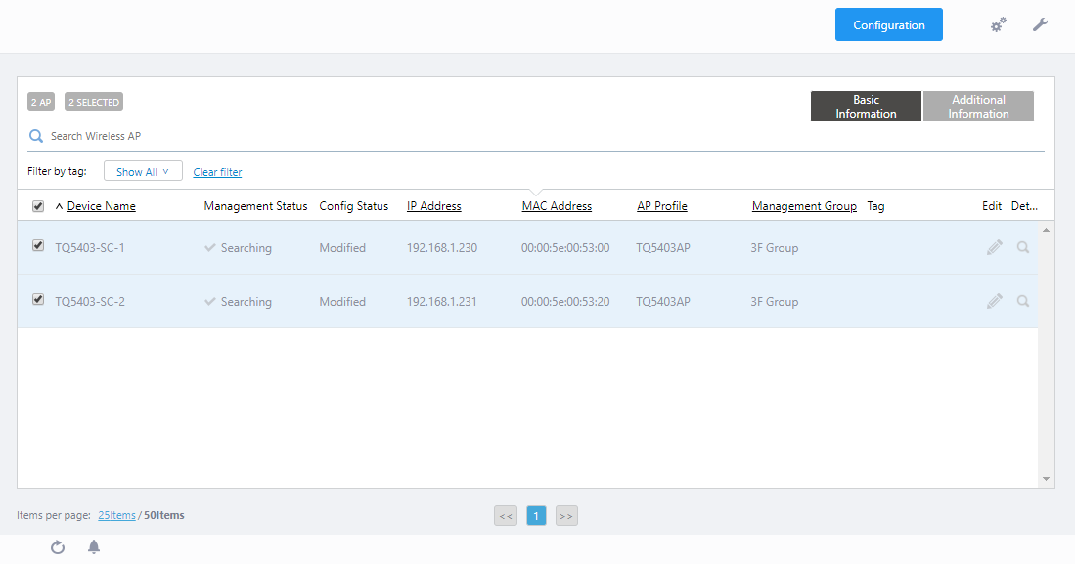Switch to Additional Information tab

click(978, 107)
